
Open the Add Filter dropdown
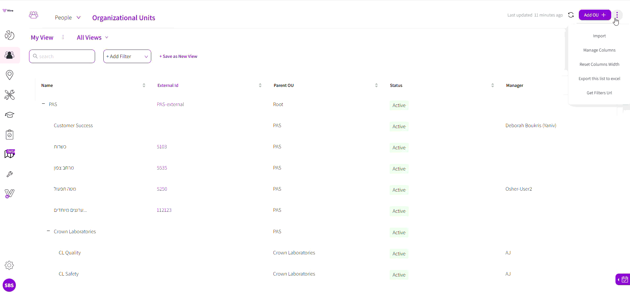tap(127, 56)
